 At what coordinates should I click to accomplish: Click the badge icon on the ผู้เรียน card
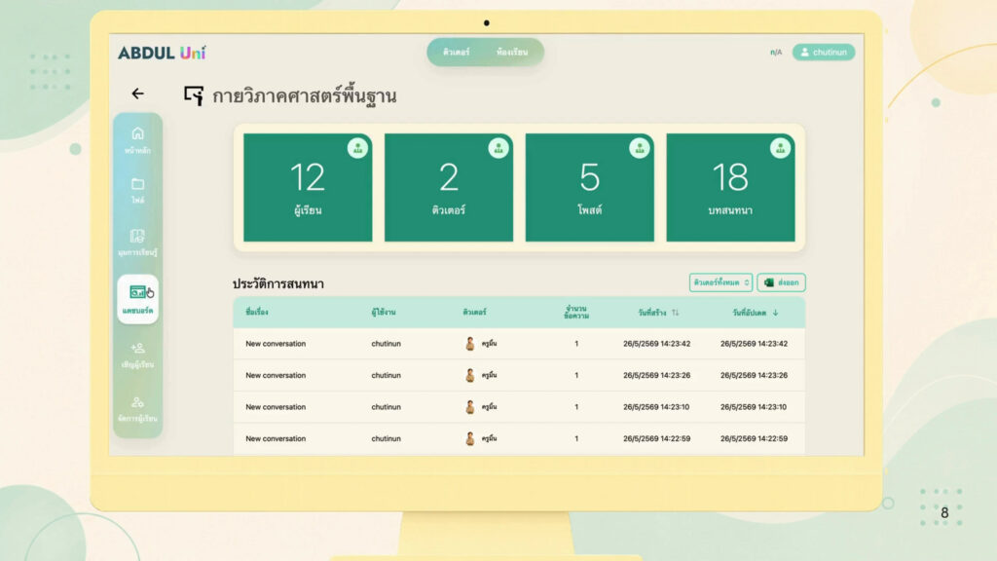pyautogui.click(x=357, y=148)
